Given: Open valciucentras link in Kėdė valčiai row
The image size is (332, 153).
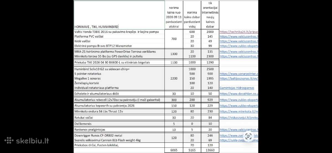Looking at the screenshot, I should [239, 41].
